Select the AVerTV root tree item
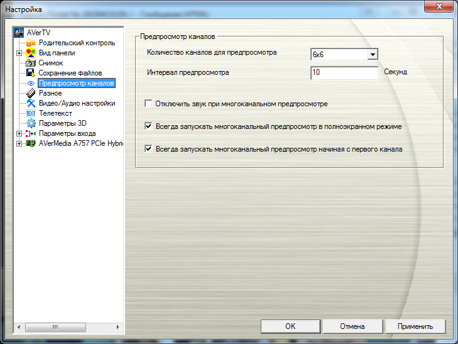Screen dimensions: 458x344 pyautogui.click(x=37, y=33)
